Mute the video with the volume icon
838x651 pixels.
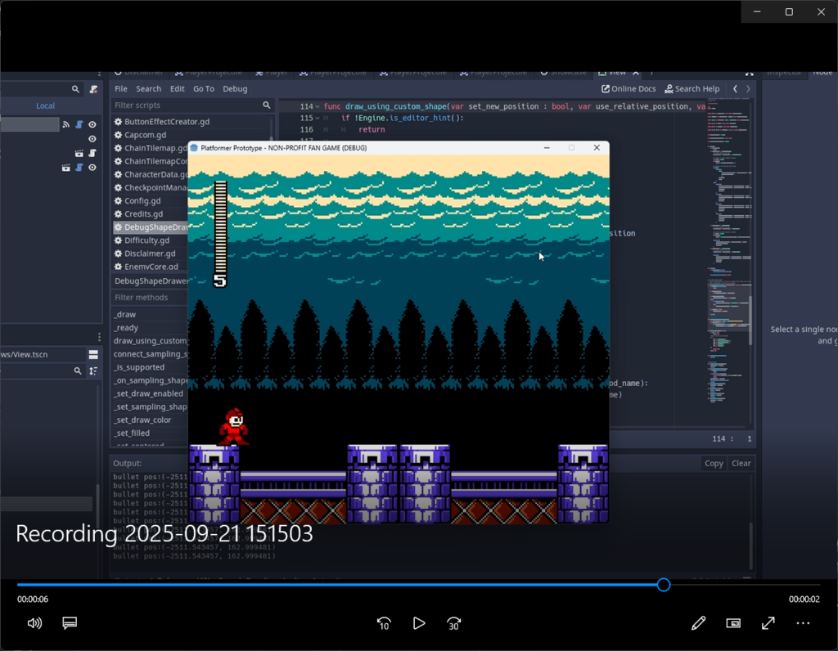click(x=34, y=623)
